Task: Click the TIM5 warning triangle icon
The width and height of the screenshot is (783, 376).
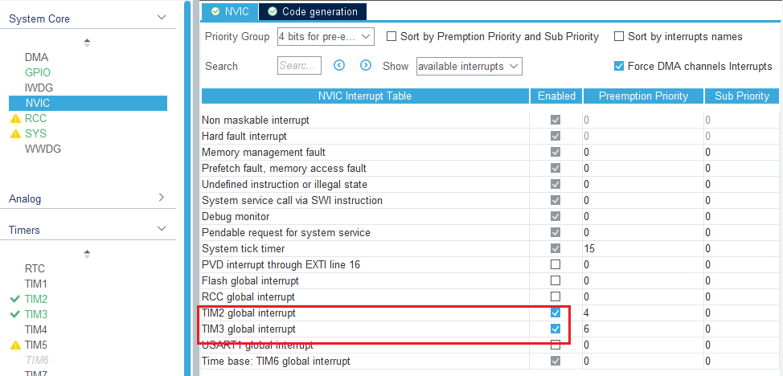Action: coord(15,345)
